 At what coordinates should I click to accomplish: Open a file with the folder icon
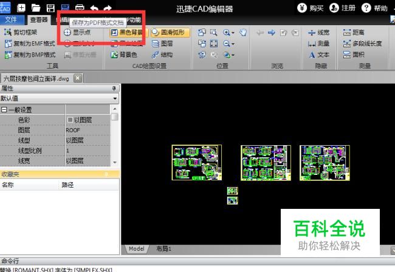pos(36,8)
